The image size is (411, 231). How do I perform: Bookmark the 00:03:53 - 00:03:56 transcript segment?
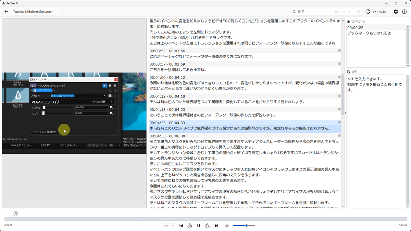pyautogui.click(x=339, y=51)
